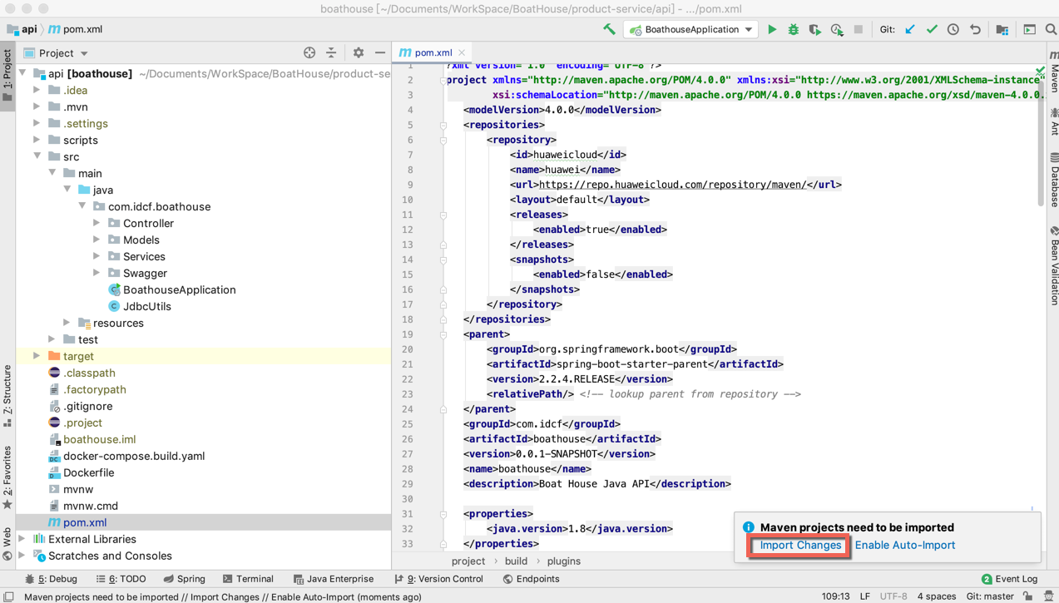The width and height of the screenshot is (1059, 603).
Task: Click Enable Auto-Import link
Action: point(904,546)
